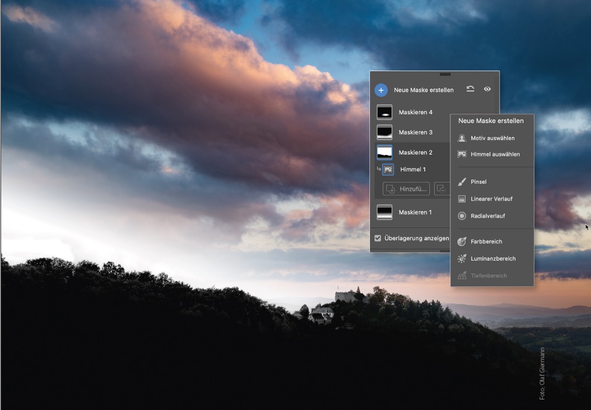Select the Maskieren 1 thumbnail
Screen dimensions: 591x410
(x=384, y=212)
